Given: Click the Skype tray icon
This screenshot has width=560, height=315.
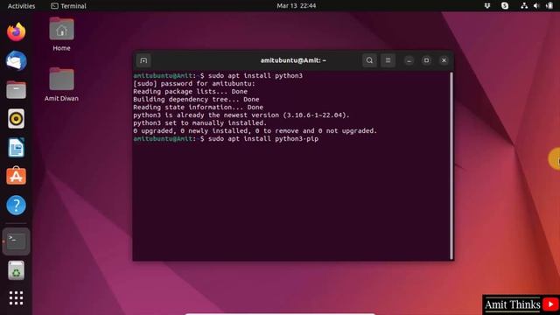Looking at the screenshot, I should coord(505,6).
